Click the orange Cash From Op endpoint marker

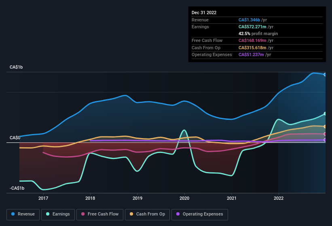[x=325, y=126]
